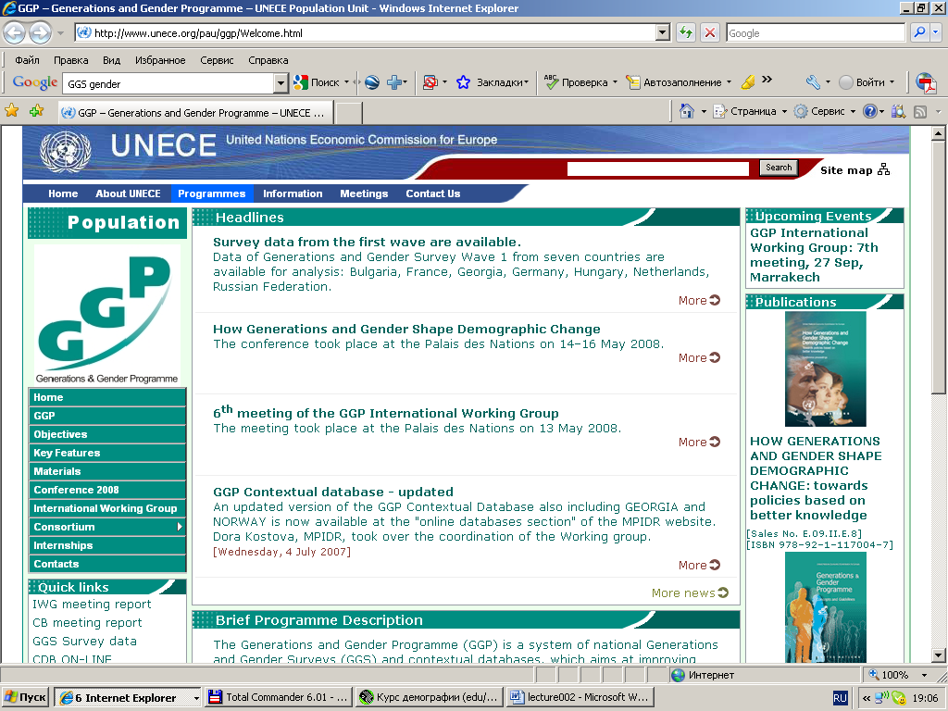The image size is (948, 711).
Task: Open the Справка menu
Action: click(268, 60)
